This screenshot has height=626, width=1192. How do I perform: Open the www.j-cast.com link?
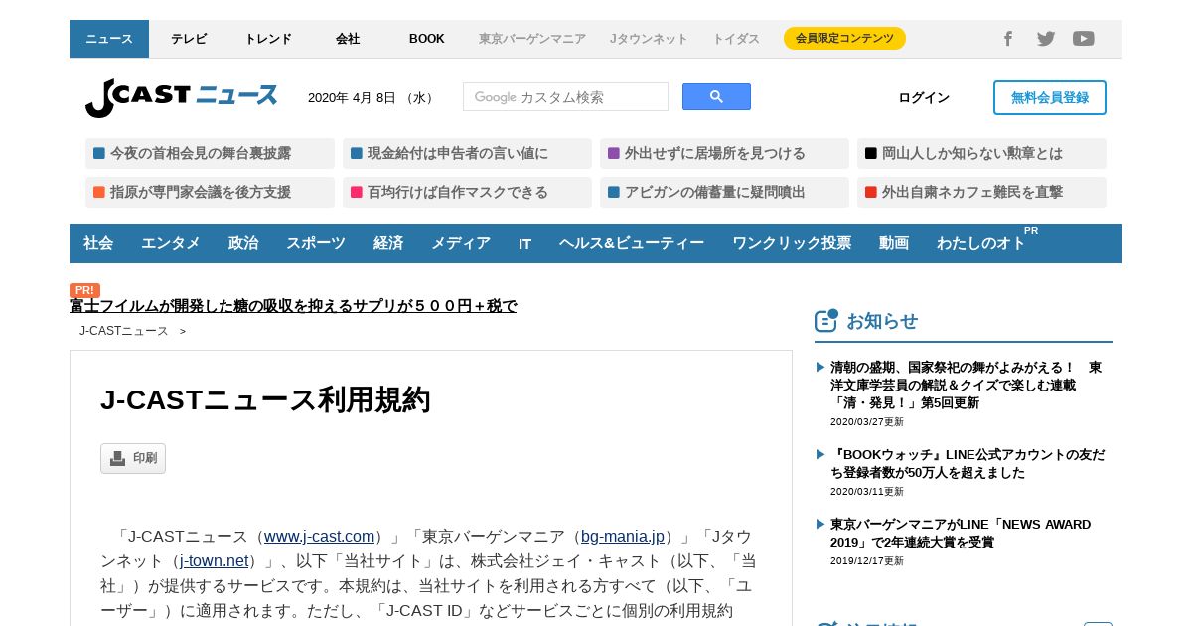point(319,537)
